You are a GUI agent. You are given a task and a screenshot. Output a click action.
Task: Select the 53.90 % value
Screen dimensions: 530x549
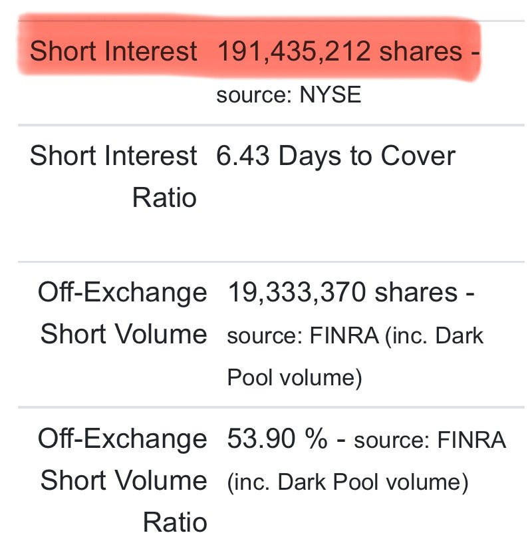point(277,439)
